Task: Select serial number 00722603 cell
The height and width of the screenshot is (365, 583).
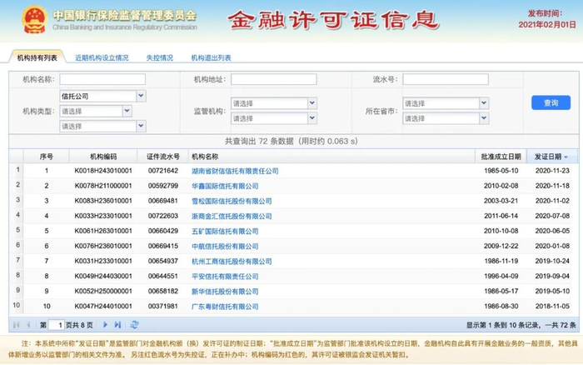Action: (163, 216)
